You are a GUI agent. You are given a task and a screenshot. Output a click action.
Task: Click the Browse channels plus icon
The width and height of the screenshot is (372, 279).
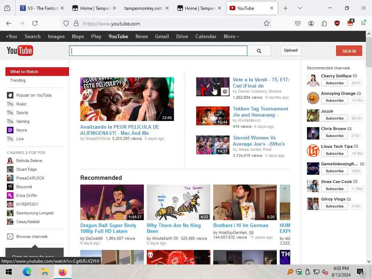(x=10, y=236)
